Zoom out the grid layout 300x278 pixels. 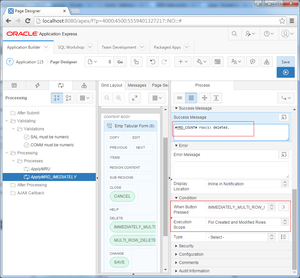107,98
